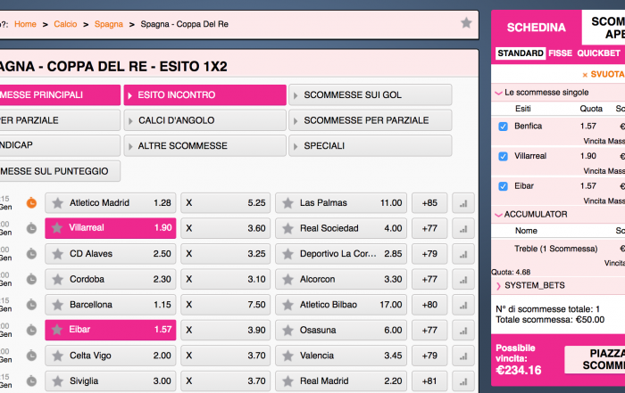Select Deportivo La Cor... at 2.85 odds

coord(341,254)
